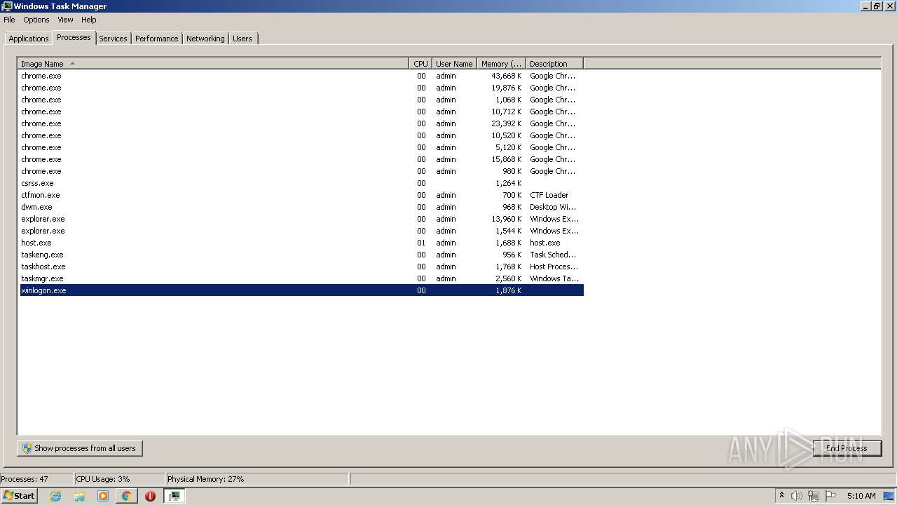Screen dimensions: 897x505
Task: Click the 5:10 AM clock
Action: (x=861, y=496)
